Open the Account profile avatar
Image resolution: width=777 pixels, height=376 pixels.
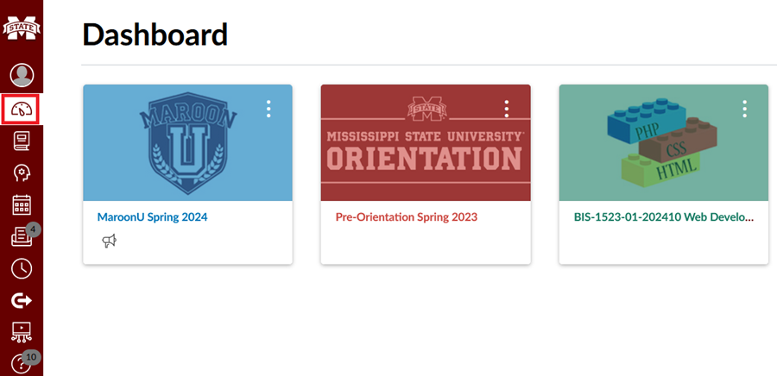[22, 75]
